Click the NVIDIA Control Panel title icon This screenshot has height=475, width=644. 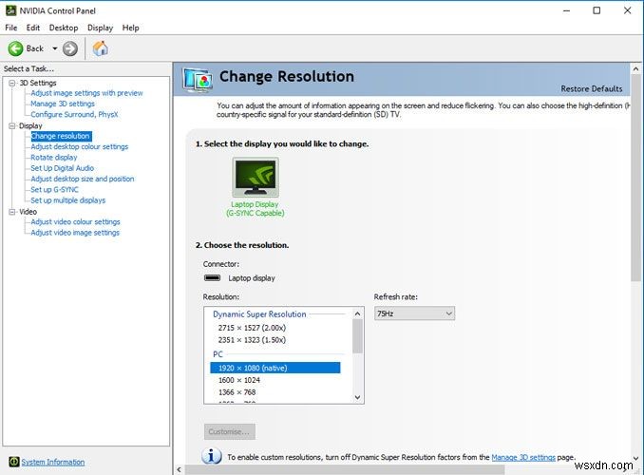10,10
